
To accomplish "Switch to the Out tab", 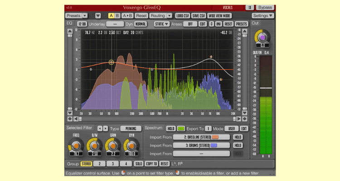I will [255, 23].
